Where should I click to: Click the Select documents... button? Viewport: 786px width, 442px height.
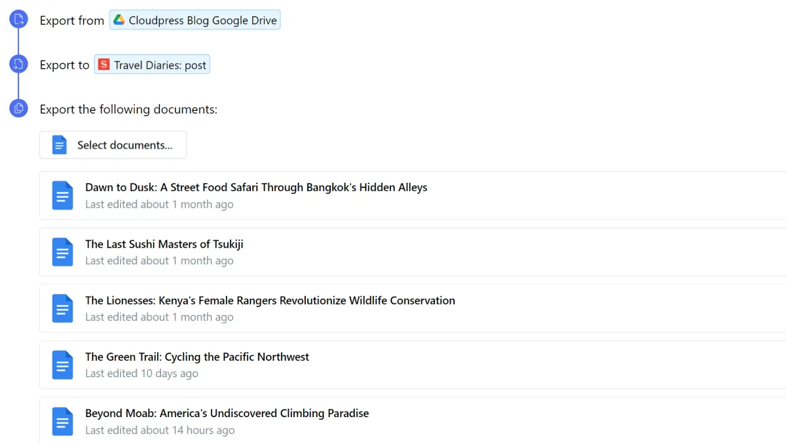coord(113,145)
